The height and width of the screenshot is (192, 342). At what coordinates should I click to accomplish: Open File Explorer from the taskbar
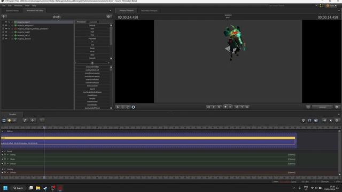(x=38, y=188)
